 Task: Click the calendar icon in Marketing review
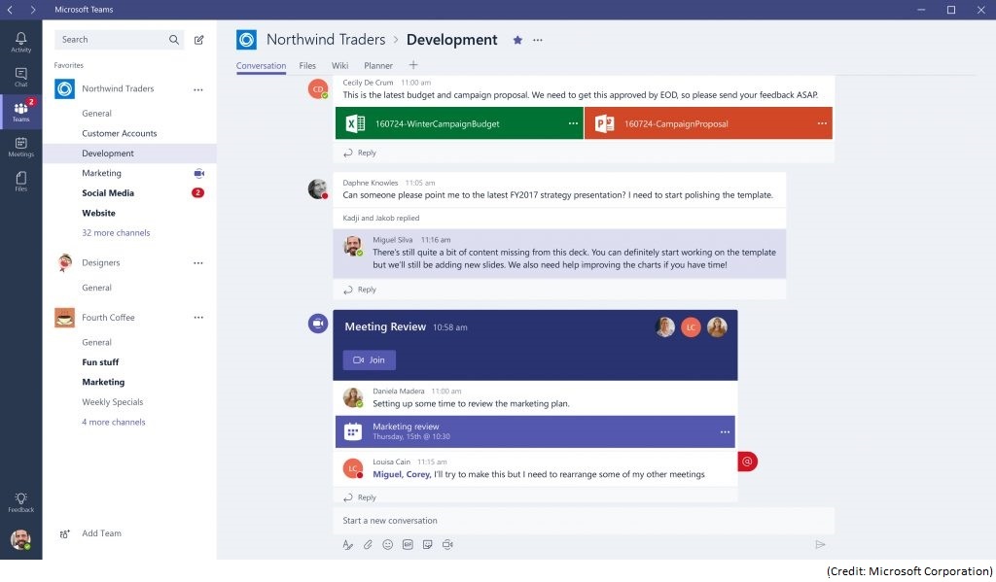[x=352, y=431]
